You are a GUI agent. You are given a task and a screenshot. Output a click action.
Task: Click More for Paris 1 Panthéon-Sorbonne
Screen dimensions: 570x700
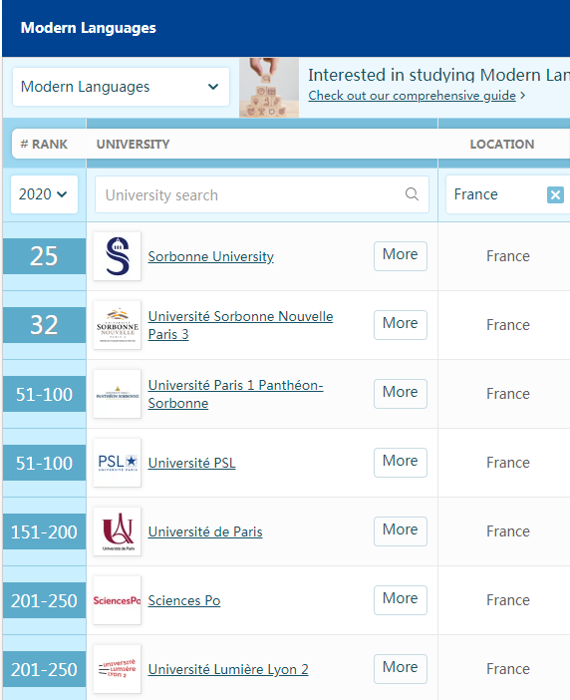(401, 394)
